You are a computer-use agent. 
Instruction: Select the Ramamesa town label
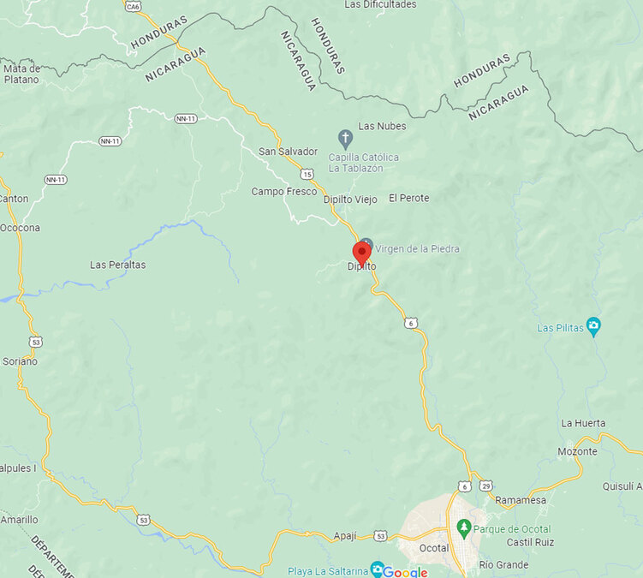coord(521,500)
